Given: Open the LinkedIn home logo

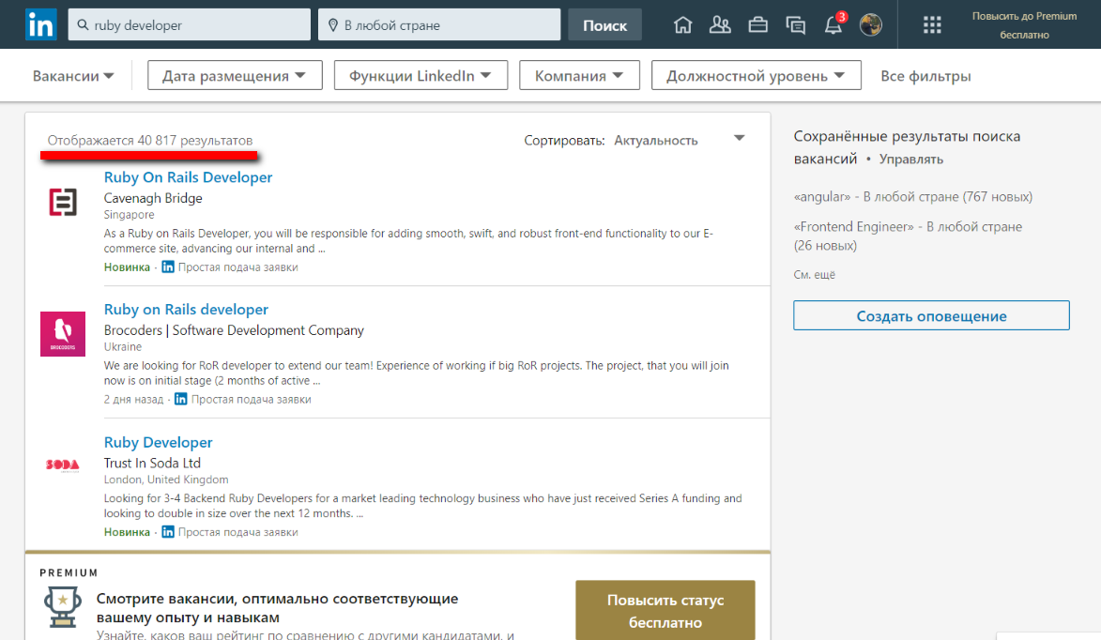Looking at the screenshot, I should 40,25.
